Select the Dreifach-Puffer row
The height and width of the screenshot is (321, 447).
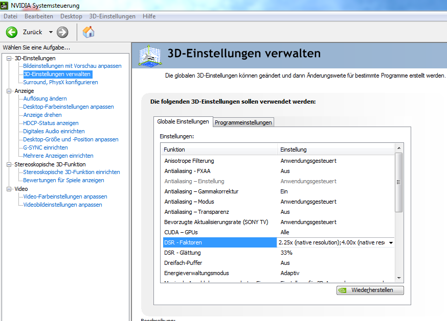[x=278, y=263]
